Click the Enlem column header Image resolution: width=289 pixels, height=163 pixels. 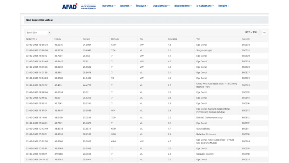pyautogui.click(x=58, y=39)
